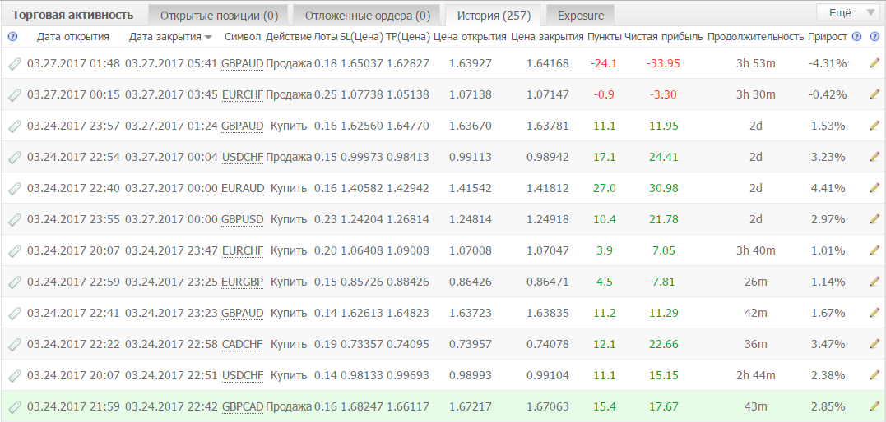Click the tag icon for USDCHF 03.24.2017 22:54 trade
886x422 pixels.
15,157
